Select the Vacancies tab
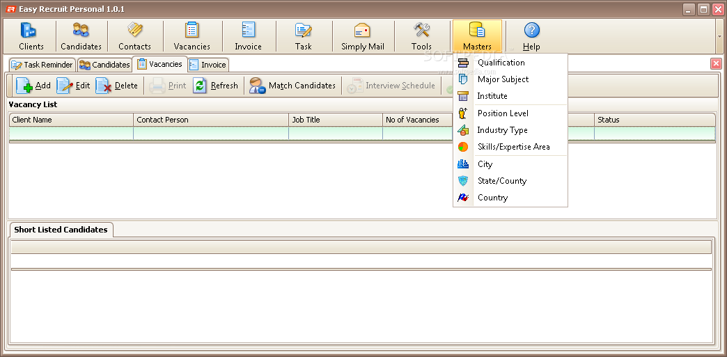 (160, 64)
